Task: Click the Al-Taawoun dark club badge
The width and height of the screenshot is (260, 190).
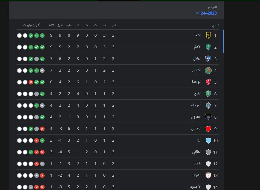Action: coord(208,117)
